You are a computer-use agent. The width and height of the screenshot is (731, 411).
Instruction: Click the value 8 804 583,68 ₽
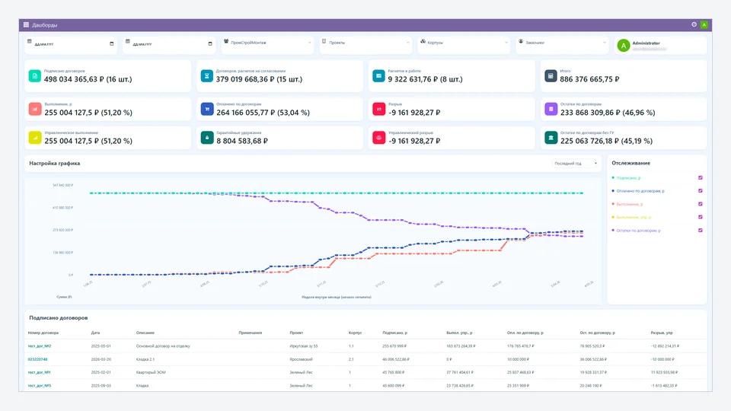tap(242, 141)
